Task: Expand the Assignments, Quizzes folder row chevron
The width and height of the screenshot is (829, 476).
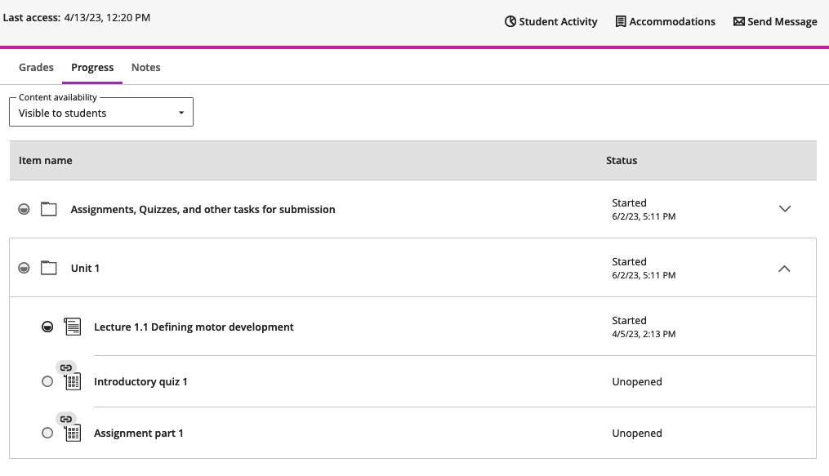Action: (784, 209)
